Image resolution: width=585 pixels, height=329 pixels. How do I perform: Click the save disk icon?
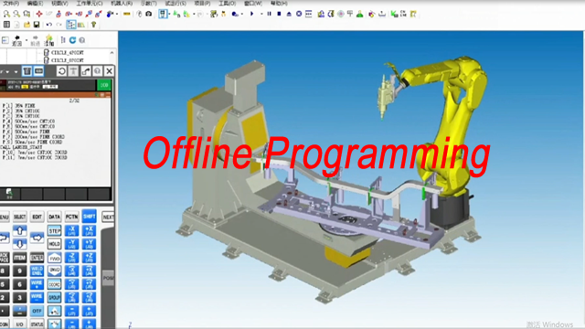(x=37, y=25)
